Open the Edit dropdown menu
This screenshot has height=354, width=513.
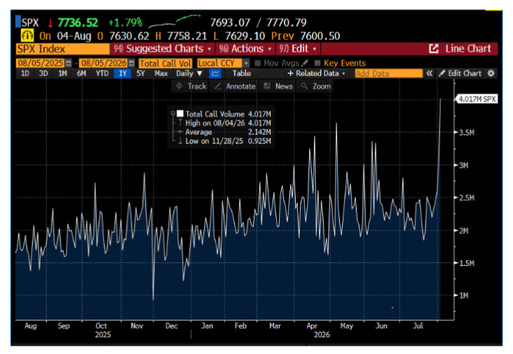[x=298, y=49]
